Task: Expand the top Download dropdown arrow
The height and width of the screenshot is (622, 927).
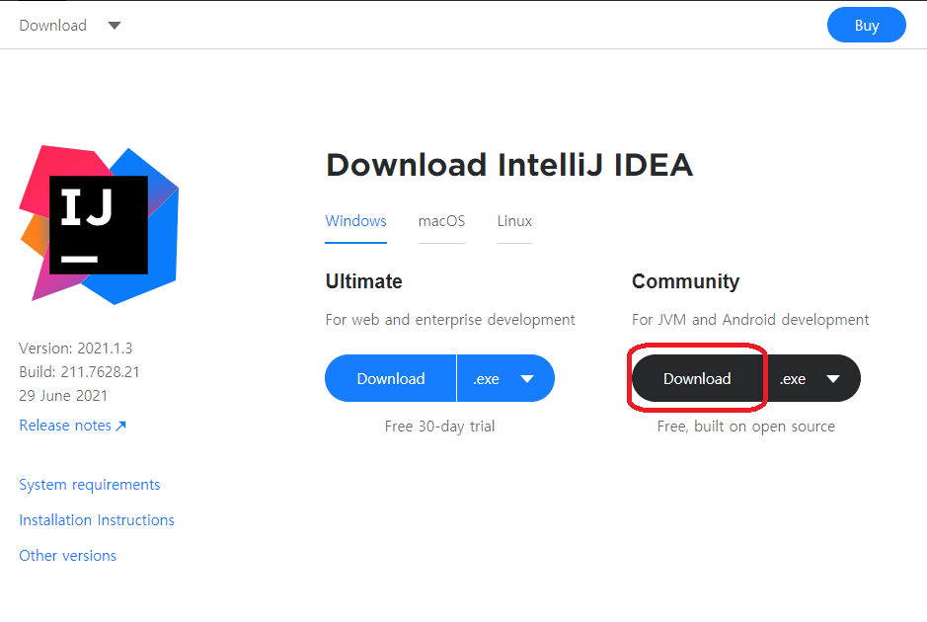Action: [x=115, y=26]
